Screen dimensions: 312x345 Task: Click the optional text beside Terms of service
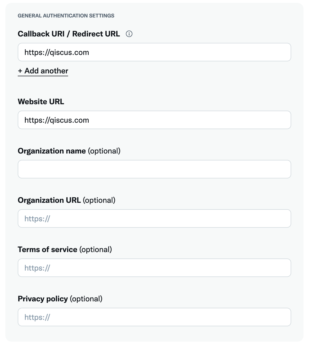[96, 250]
